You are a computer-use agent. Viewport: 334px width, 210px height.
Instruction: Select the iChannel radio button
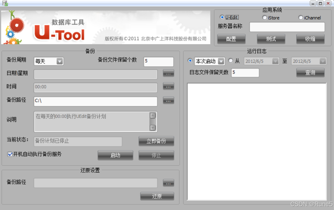click(301, 18)
